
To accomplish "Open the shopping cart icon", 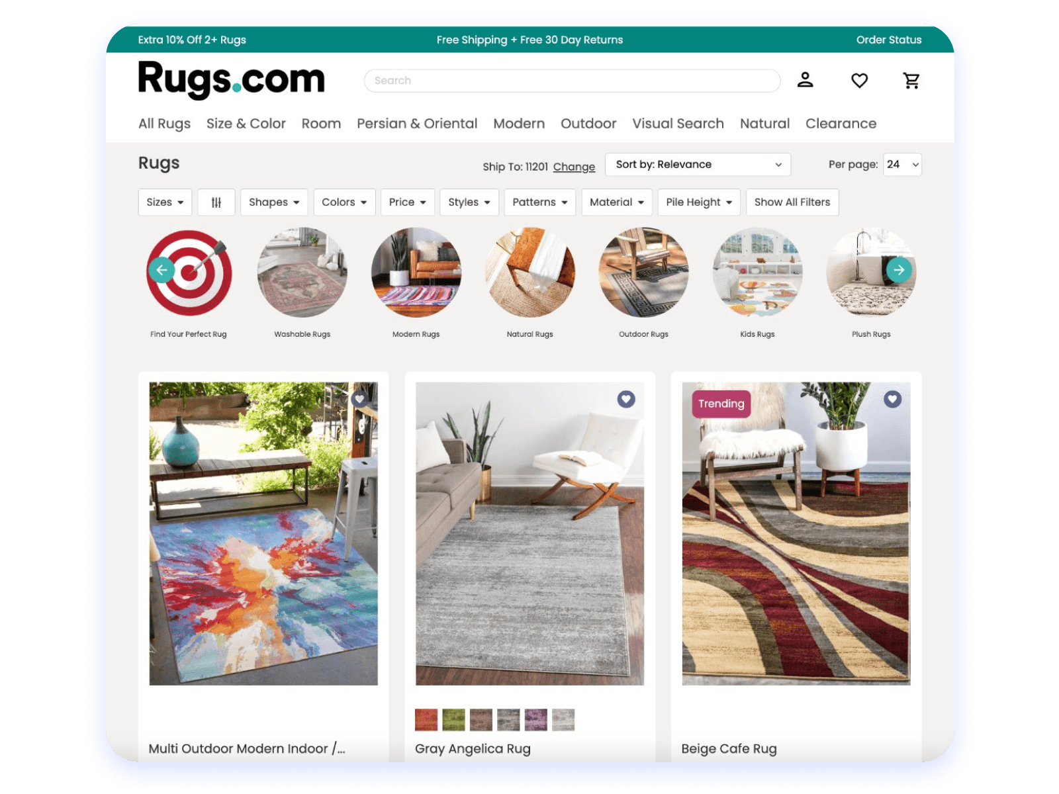I will pyautogui.click(x=911, y=80).
